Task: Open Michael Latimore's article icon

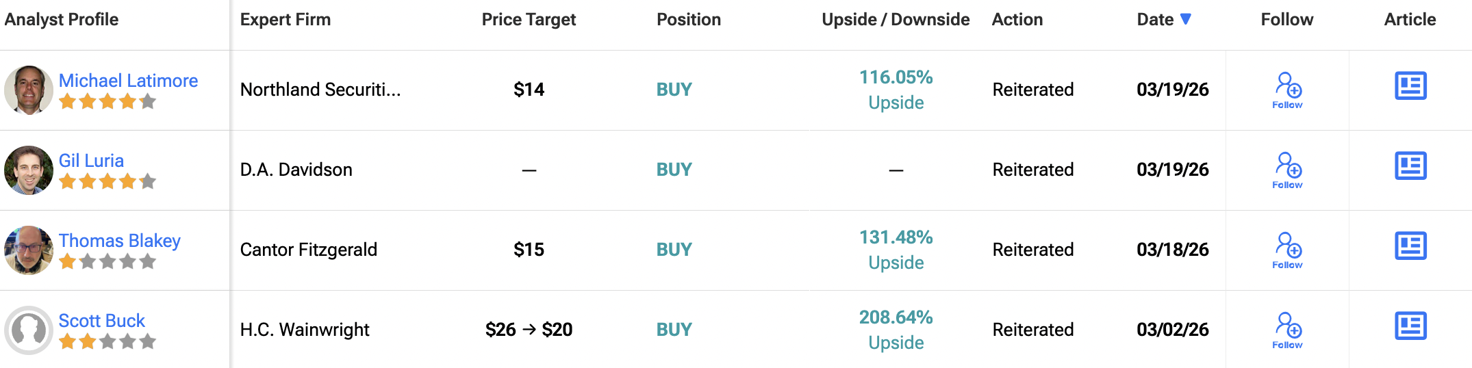Action: (1410, 86)
